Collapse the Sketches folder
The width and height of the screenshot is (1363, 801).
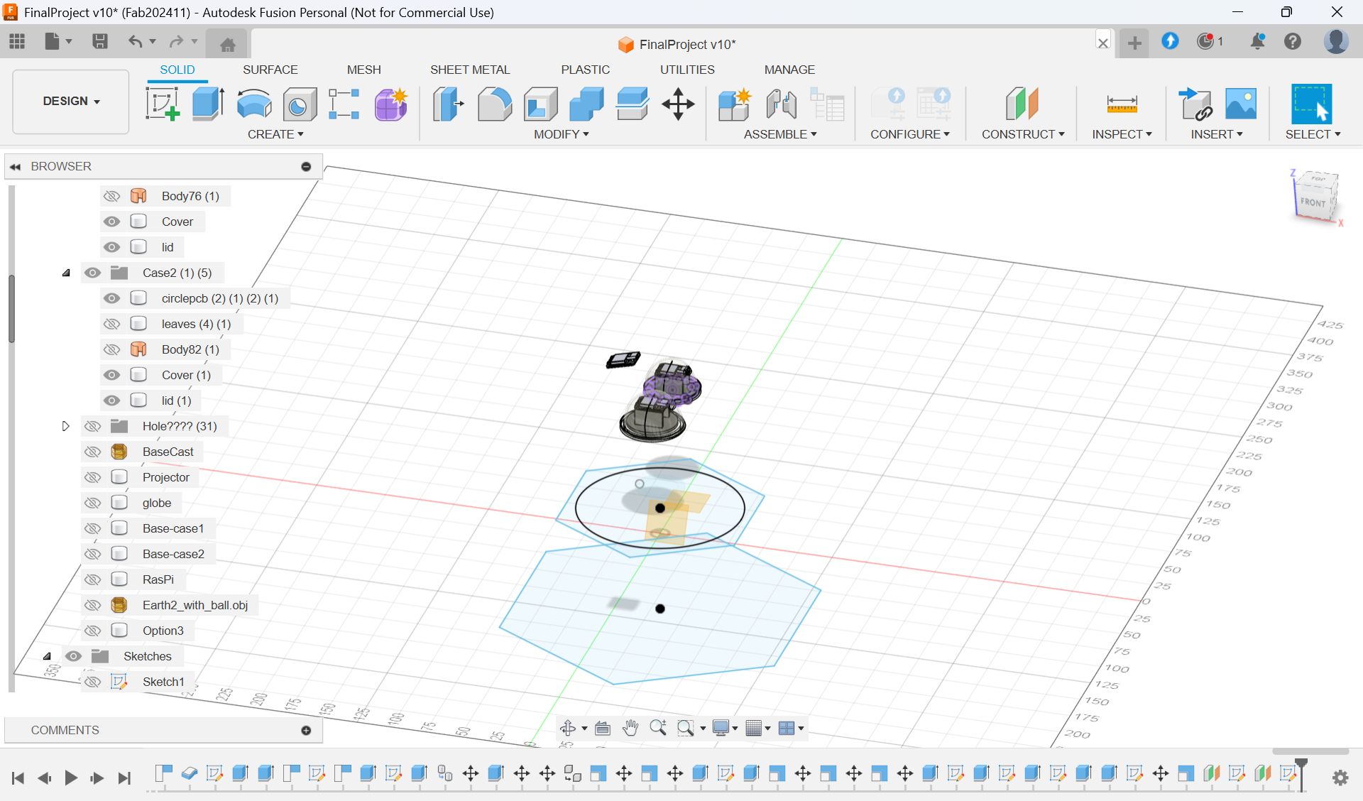(x=47, y=656)
